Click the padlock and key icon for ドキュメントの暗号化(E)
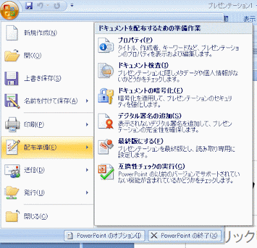Viewport: 257px width, 248px height. 106,96
